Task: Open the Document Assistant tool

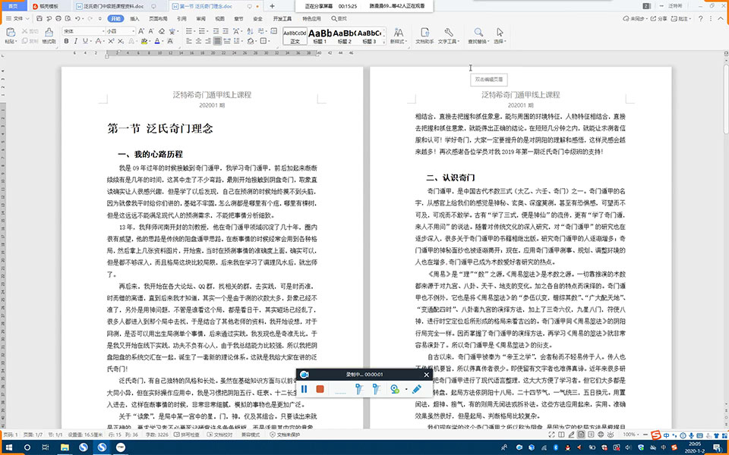Action: [x=424, y=36]
